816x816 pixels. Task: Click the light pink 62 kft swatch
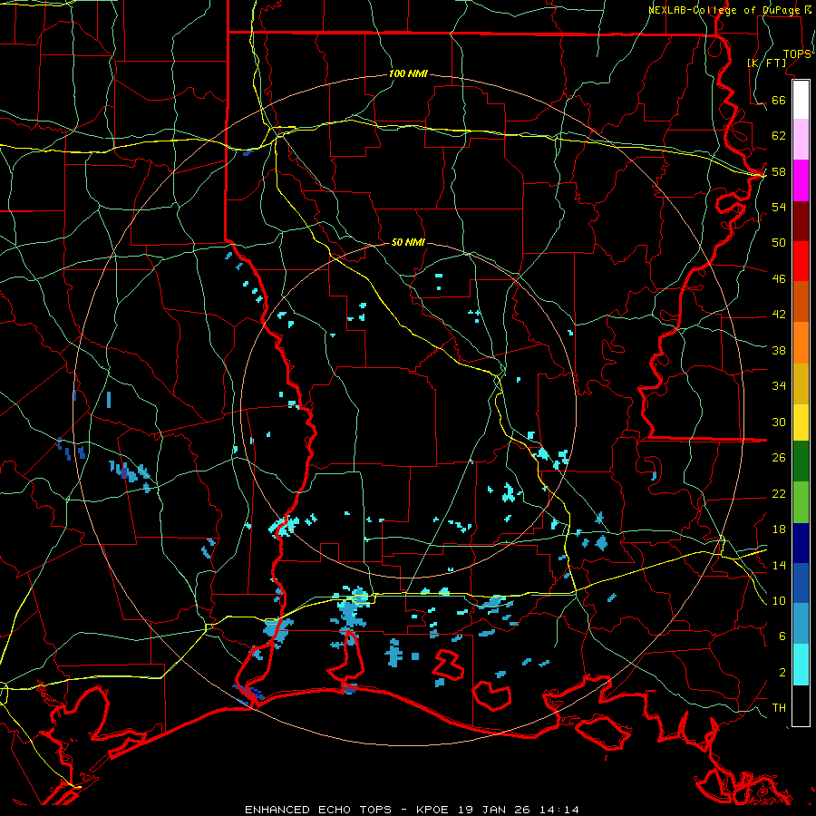click(x=801, y=140)
